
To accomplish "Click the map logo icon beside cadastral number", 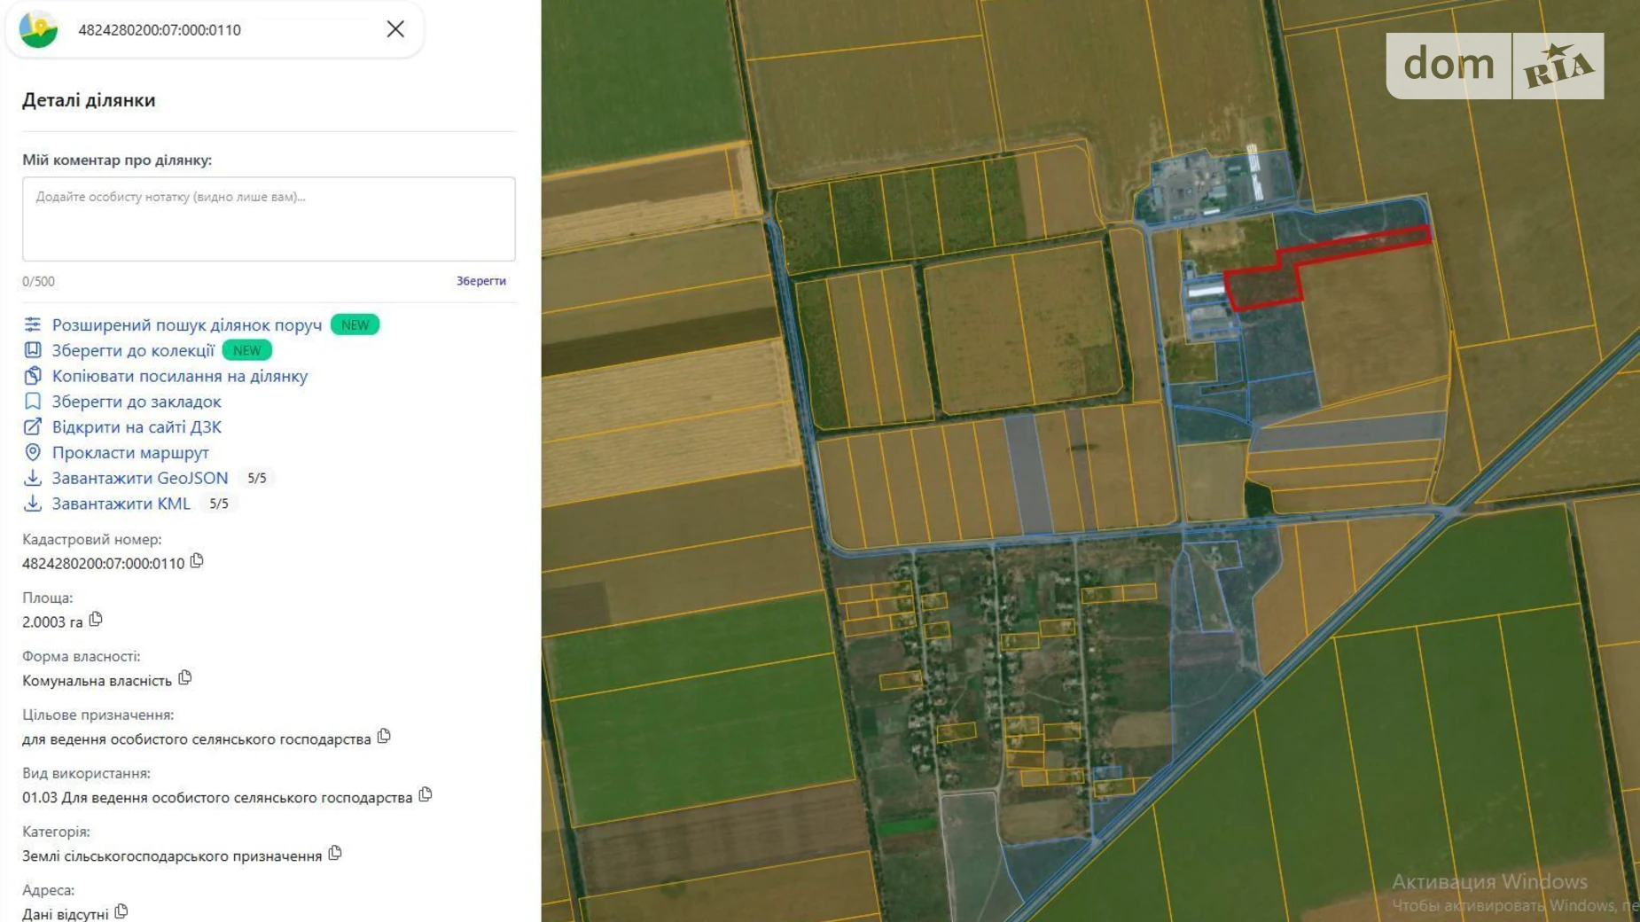I will coord(38,29).
